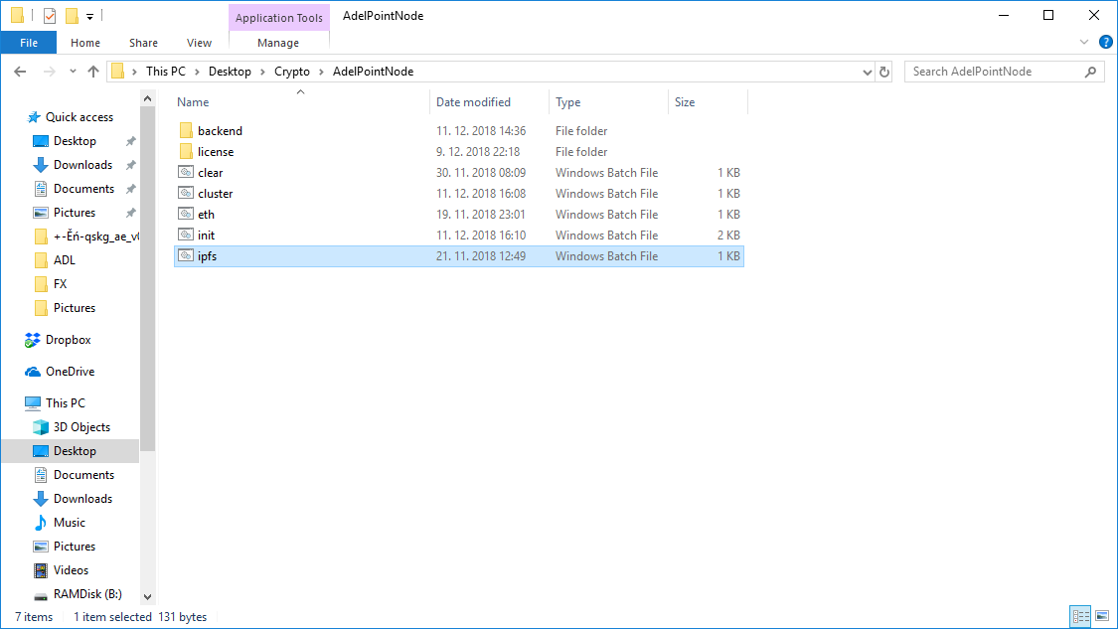Open Pictures under This PC

(75, 547)
